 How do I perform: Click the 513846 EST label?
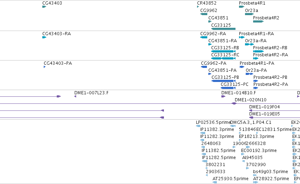click(247, 129)
